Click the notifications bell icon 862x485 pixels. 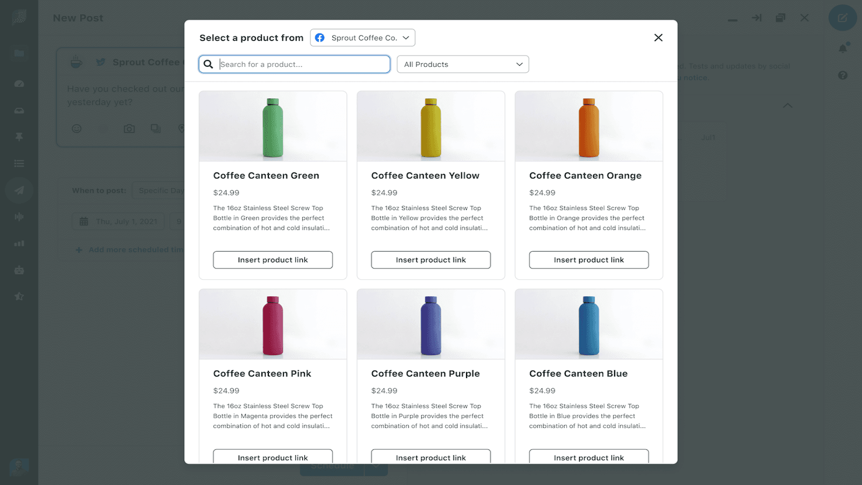tap(843, 48)
